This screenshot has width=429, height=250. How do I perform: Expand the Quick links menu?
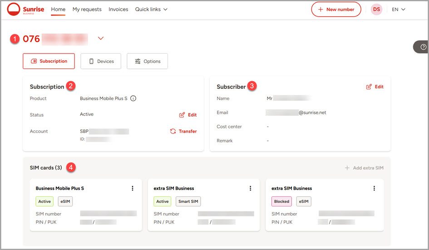pos(151,9)
